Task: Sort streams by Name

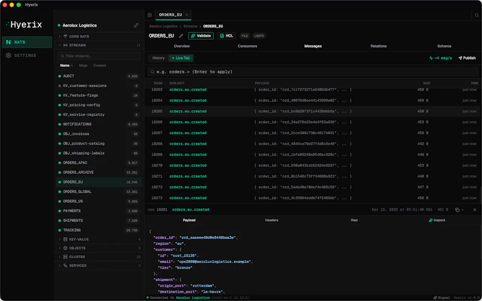Action: coord(66,66)
